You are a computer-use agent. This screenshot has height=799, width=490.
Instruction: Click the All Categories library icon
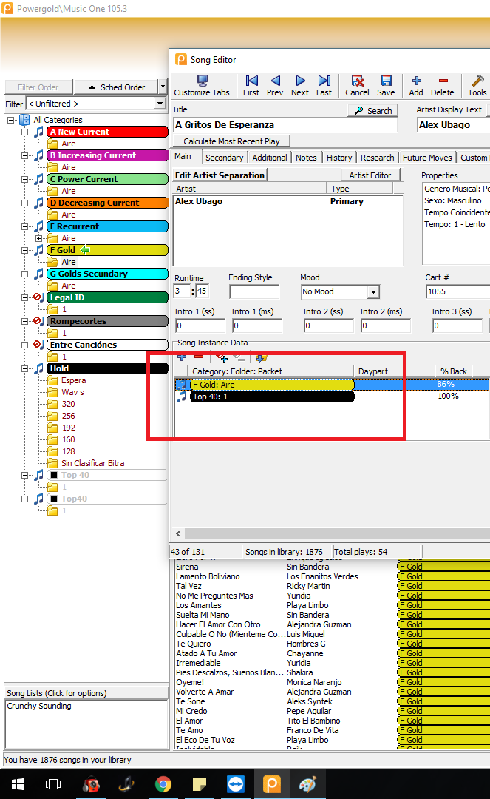coord(24,120)
